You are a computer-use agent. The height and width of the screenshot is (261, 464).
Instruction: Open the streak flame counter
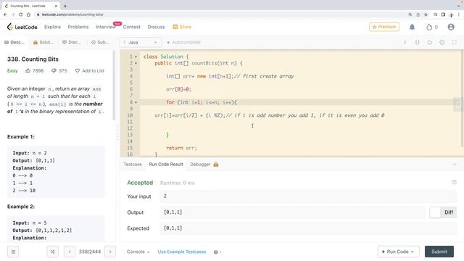point(432,27)
